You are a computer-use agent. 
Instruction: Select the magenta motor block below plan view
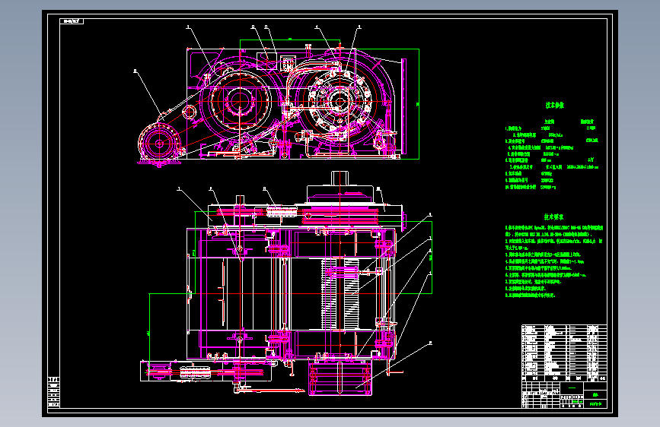coord(340,378)
